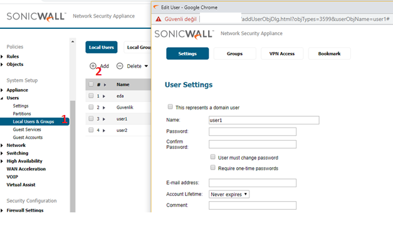Click the Not secure warning triangle icon
Image resolution: width=393 pixels, height=240 pixels.
159,19
